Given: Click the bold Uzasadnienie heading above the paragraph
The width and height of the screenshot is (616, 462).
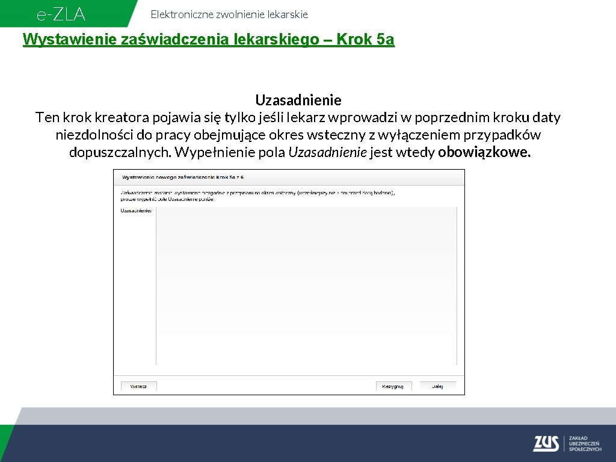Looking at the screenshot, I should point(298,100).
